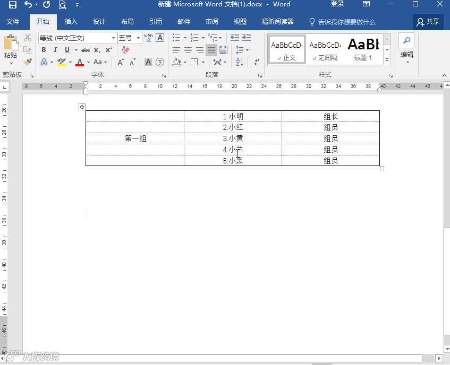Show or hide paragraph marks
450x365 pixels.
(x=256, y=62)
